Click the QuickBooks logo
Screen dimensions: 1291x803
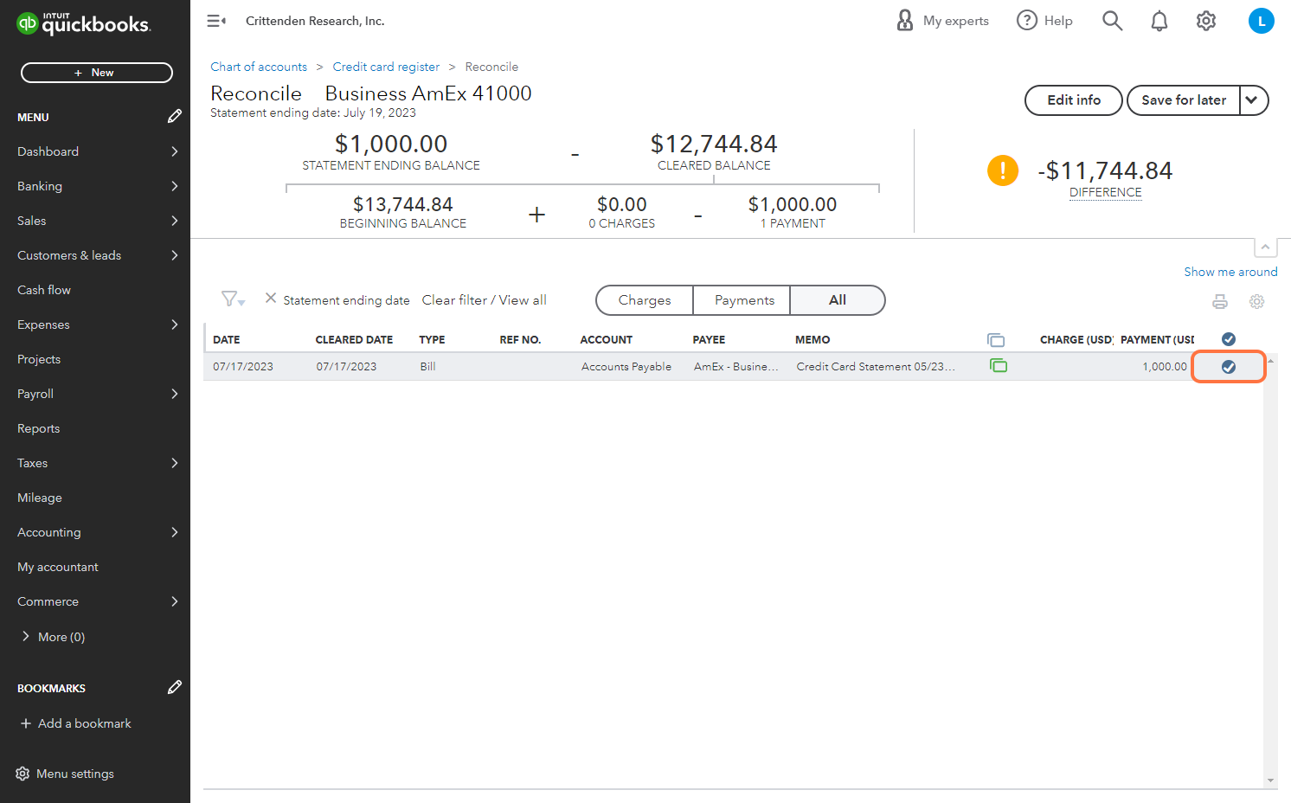click(84, 23)
